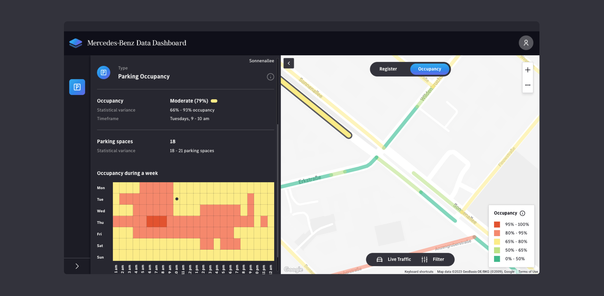
Task: Click the 65% - 80% legend swatch
Action: point(497,241)
